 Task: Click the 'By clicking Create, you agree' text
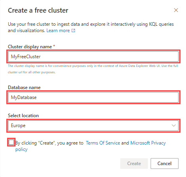[x=50, y=143]
